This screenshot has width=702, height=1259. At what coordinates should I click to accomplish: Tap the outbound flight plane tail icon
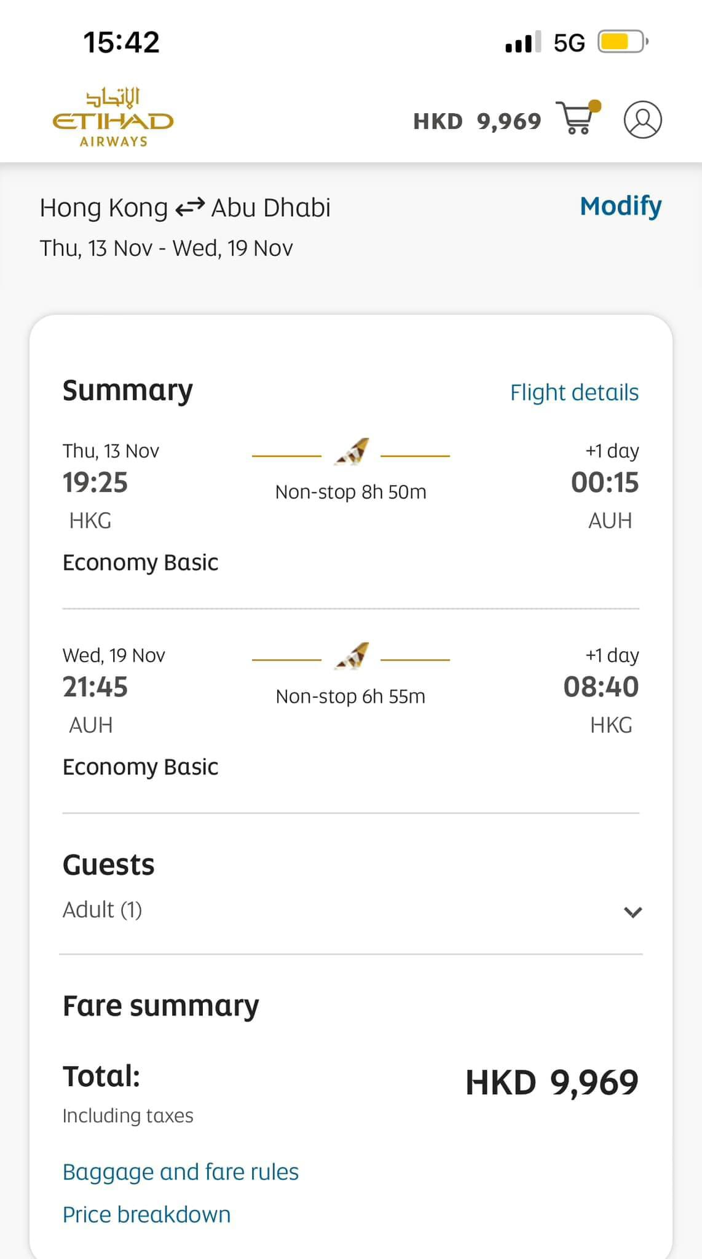pos(352,451)
